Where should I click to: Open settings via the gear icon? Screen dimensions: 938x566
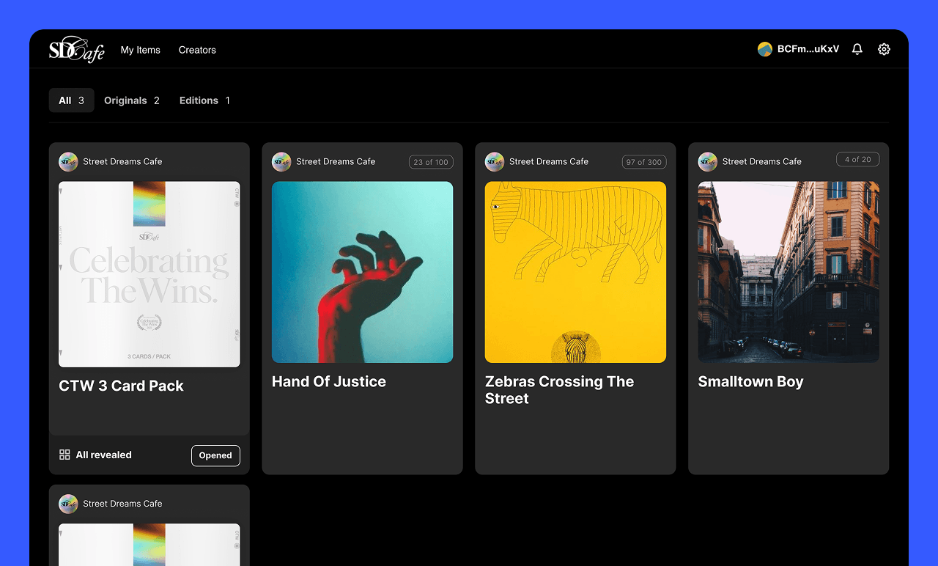point(884,49)
